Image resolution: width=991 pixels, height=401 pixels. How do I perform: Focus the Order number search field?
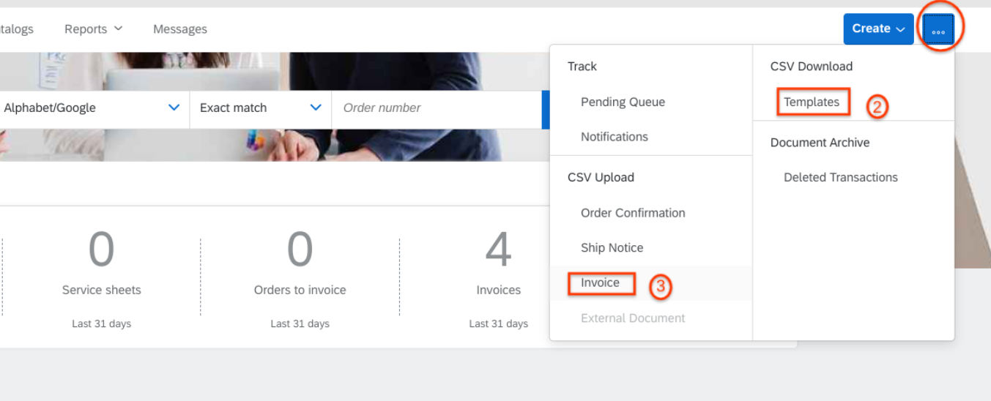click(437, 108)
